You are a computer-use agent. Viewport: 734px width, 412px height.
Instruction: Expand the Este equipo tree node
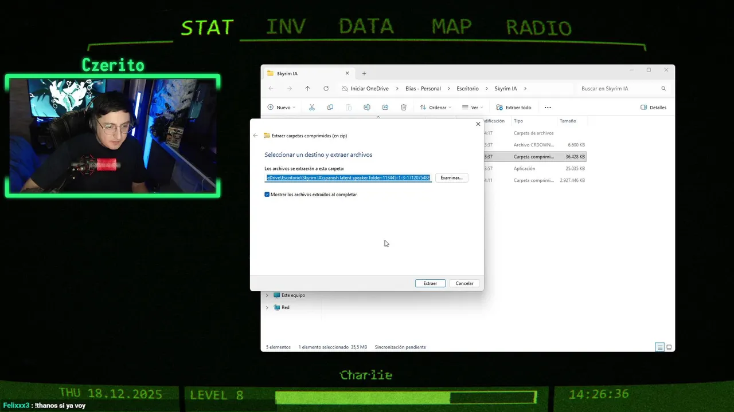point(267,295)
